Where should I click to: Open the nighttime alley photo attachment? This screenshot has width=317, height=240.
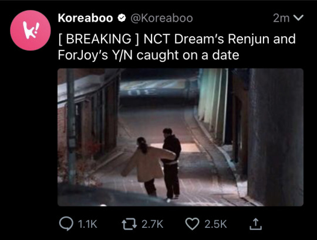[180, 137]
